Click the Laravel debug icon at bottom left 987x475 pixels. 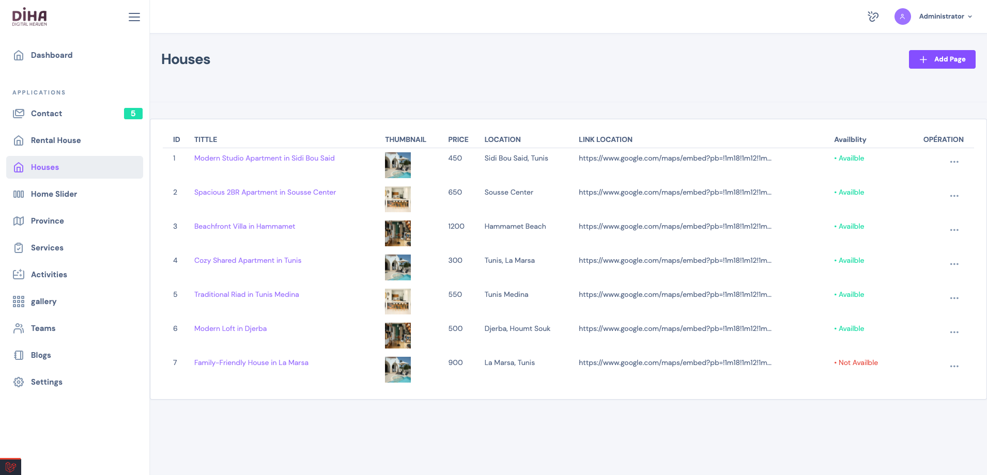tap(10, 467)
